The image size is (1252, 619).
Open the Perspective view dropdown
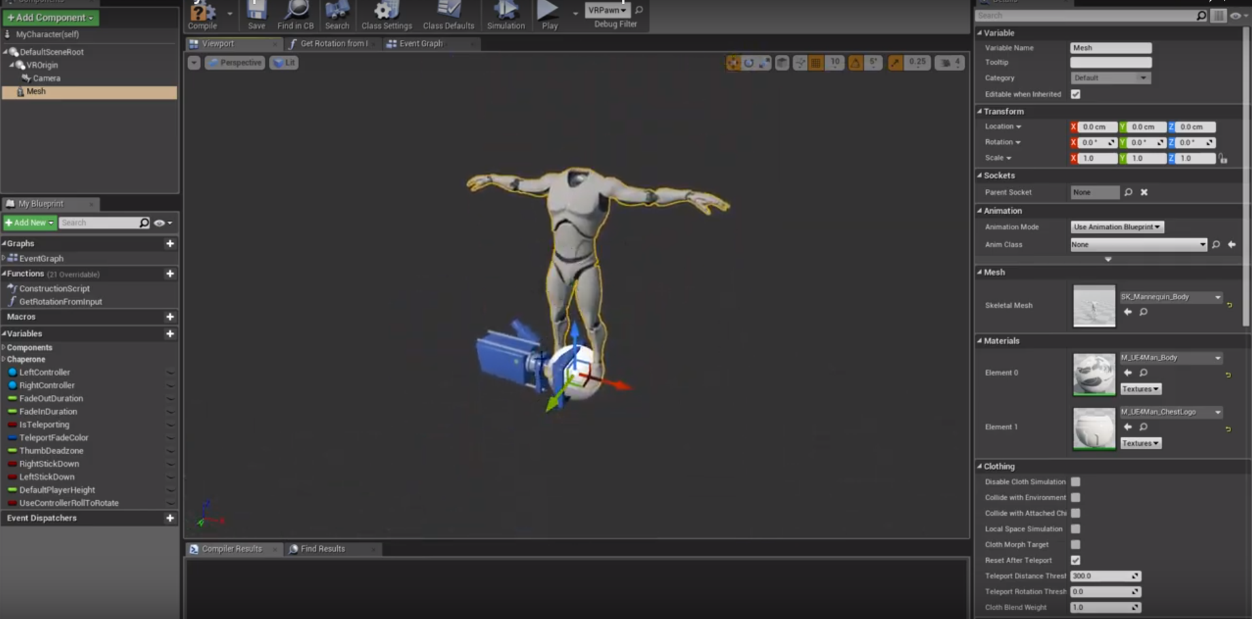coord(235,62)
